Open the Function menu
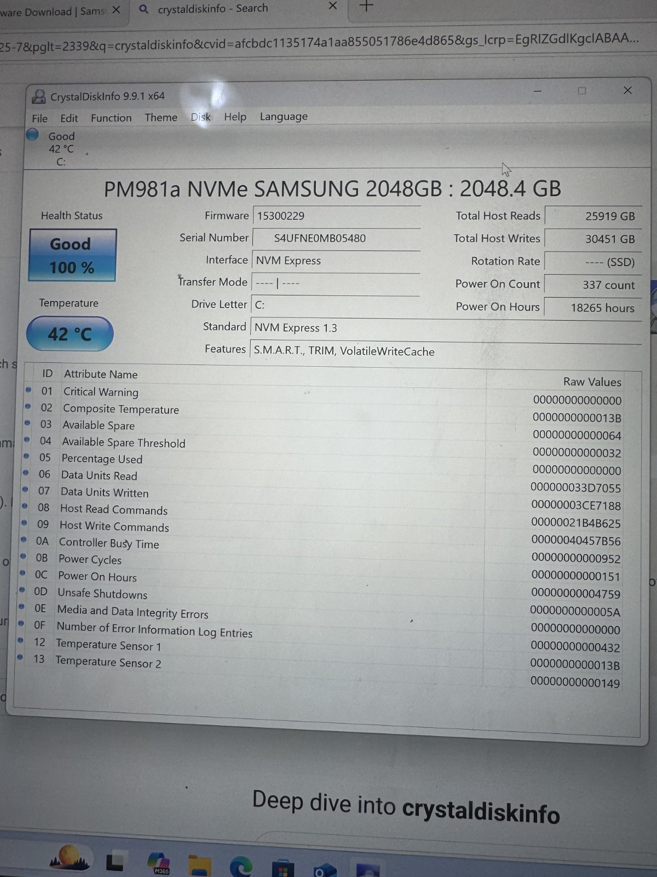Viewport: 657px width, 877px height. pyautogui.click(x=111, y=118)
